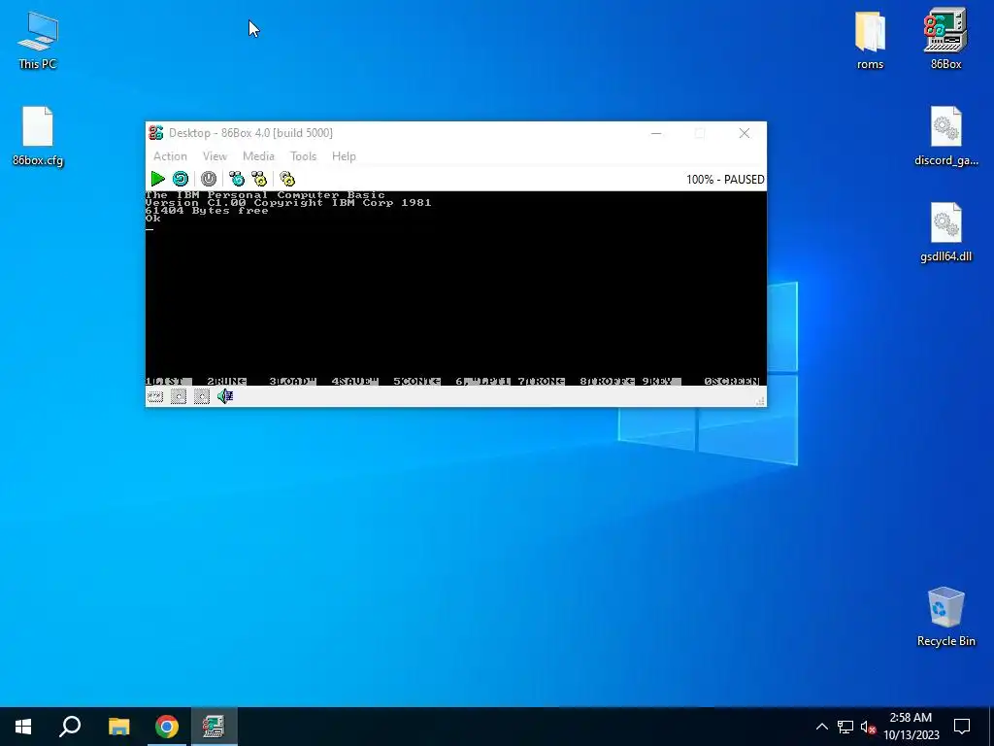Select the This PC desktop icon

38,39
